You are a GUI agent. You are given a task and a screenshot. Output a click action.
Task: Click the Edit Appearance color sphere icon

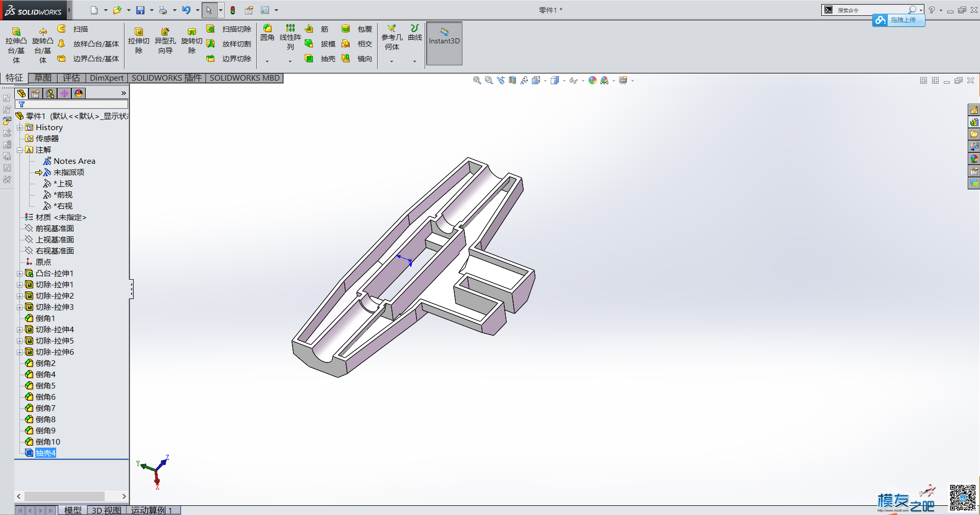(x=593, y=80)
